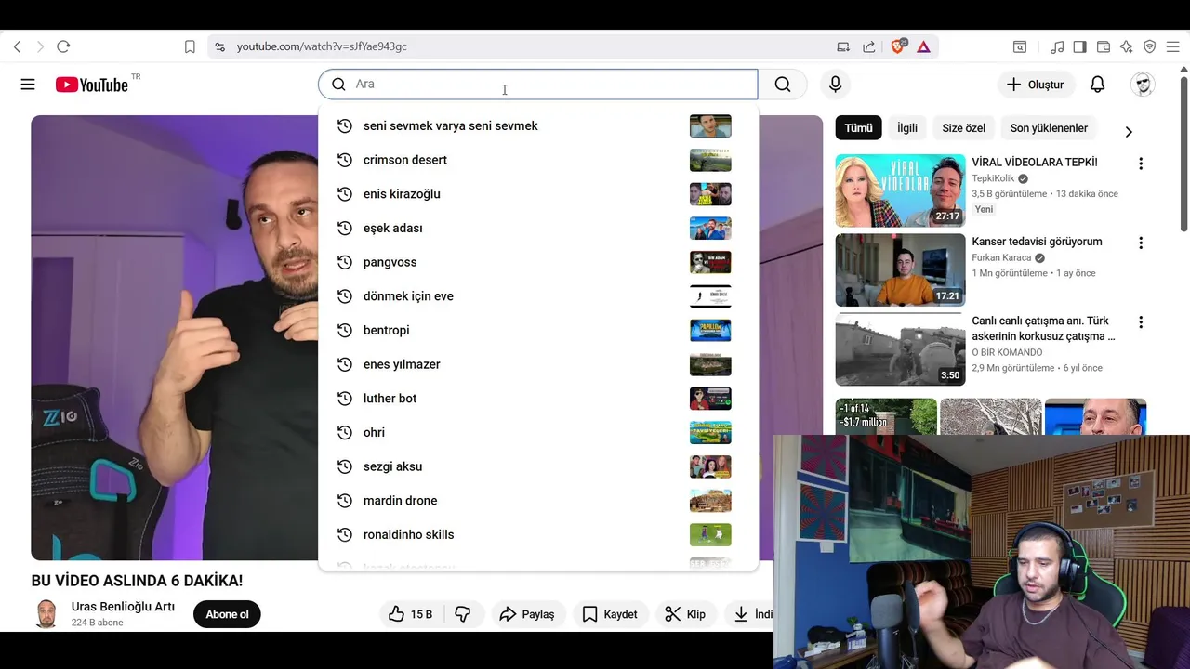
Task: Open options for VİRAL VİDEOLARA TEPKİ video
Action: 1141,164
